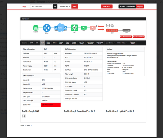Viewport: 163px width, 138px height.
Task: Click the globe icon above ONT
Action: (112, 26)
